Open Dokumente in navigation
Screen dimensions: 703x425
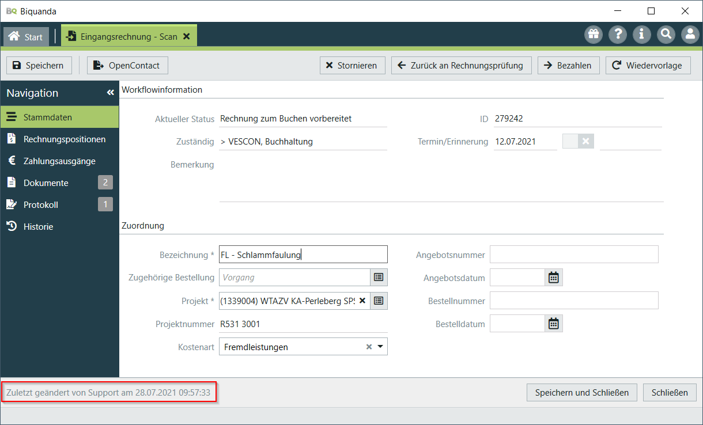click(46, 183)
